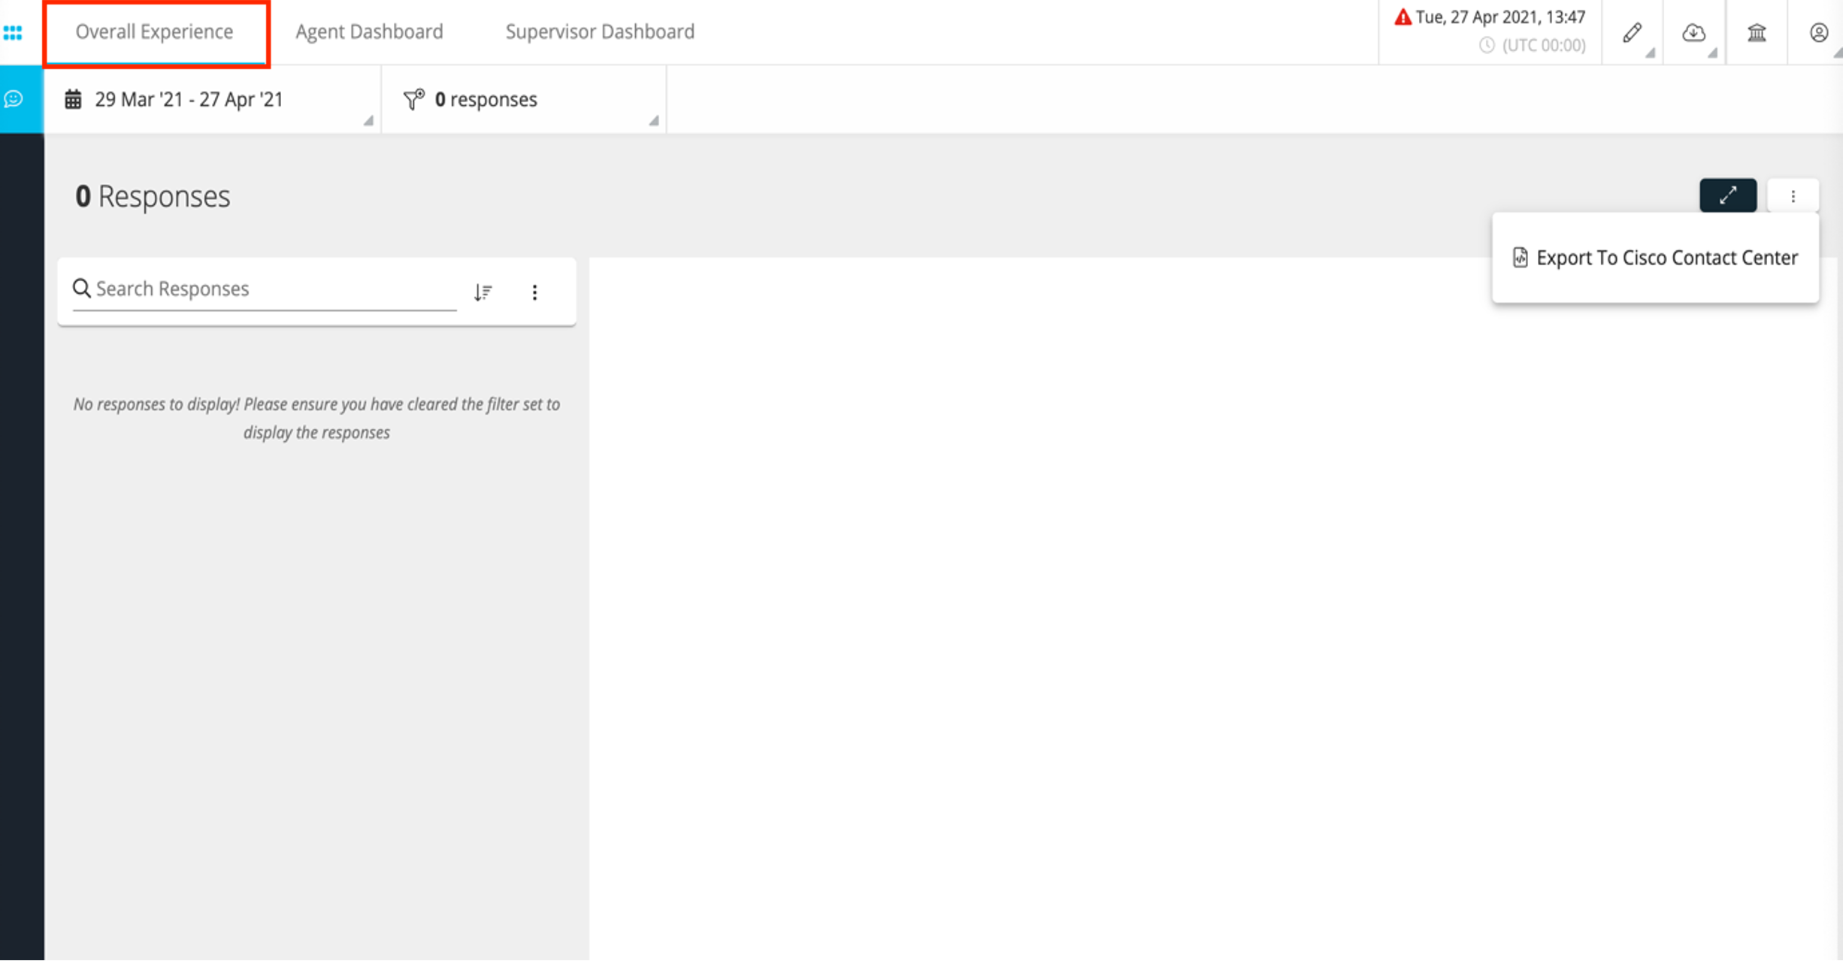Image resolution: width=1843 pixels, height=961 pixels.
Task: Click the sort order icon near search
Action: point(483,292)
